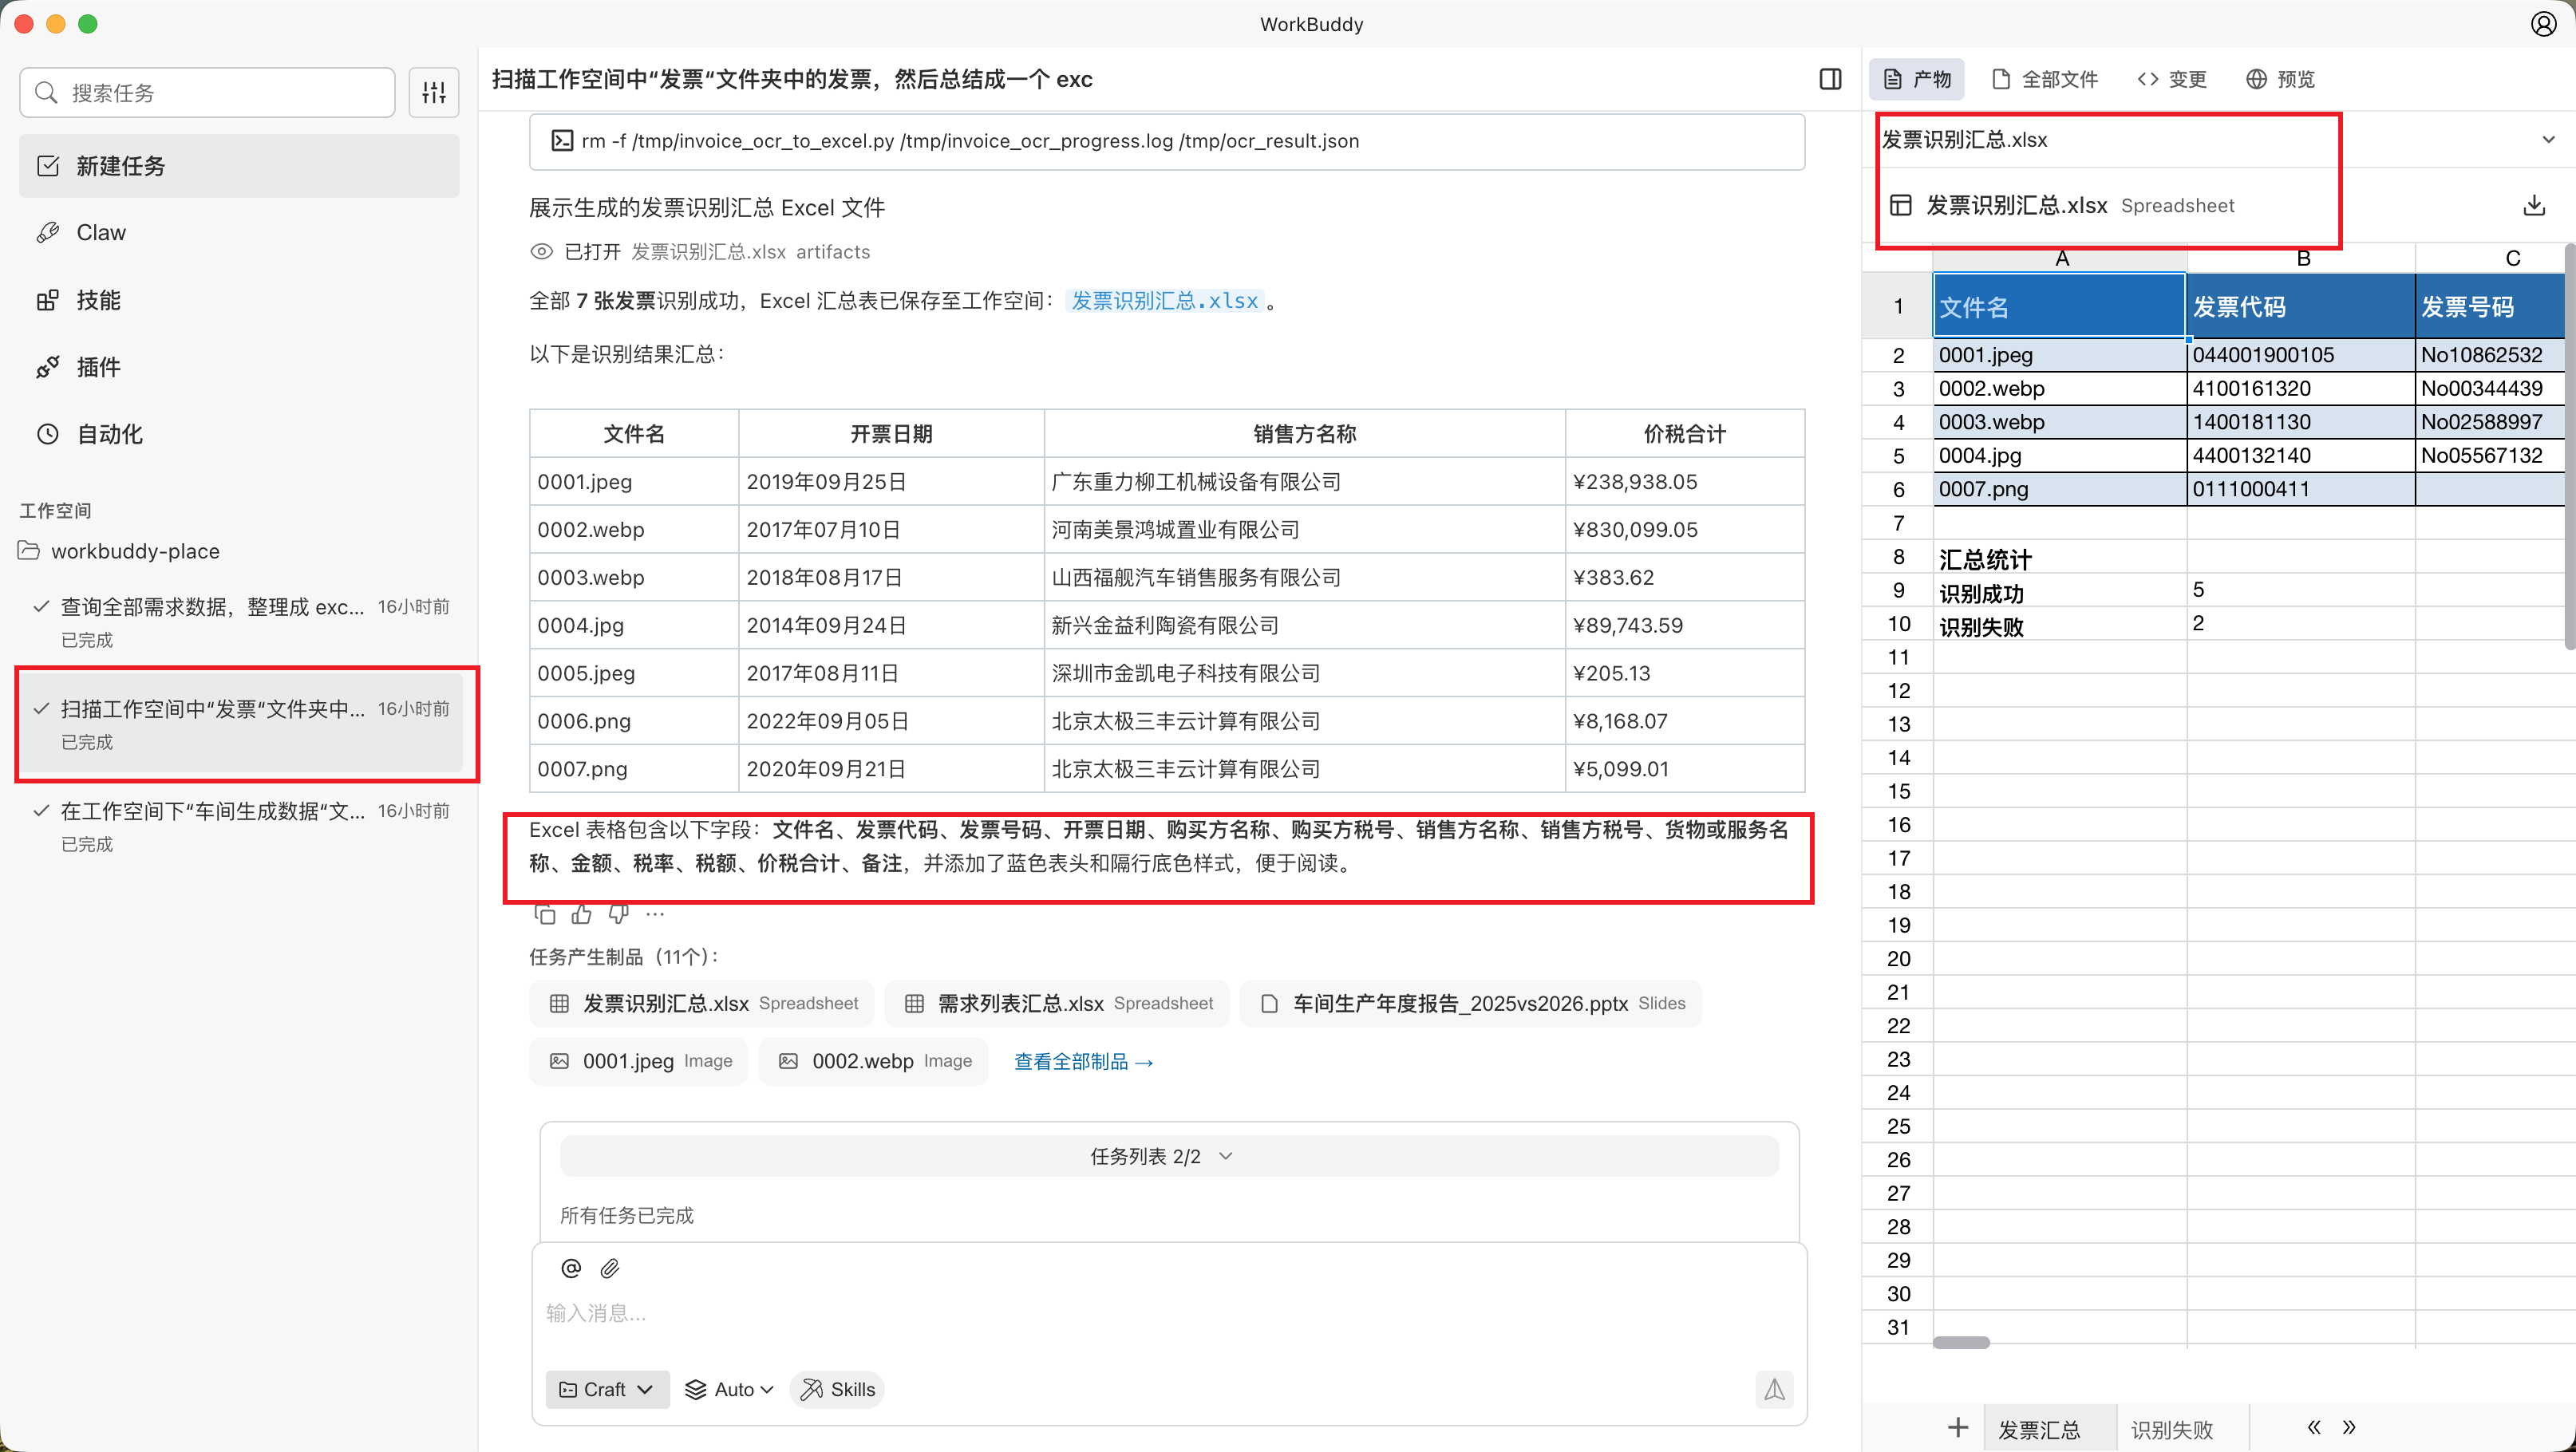Give a thumbs-up to the response

[581, 913]
